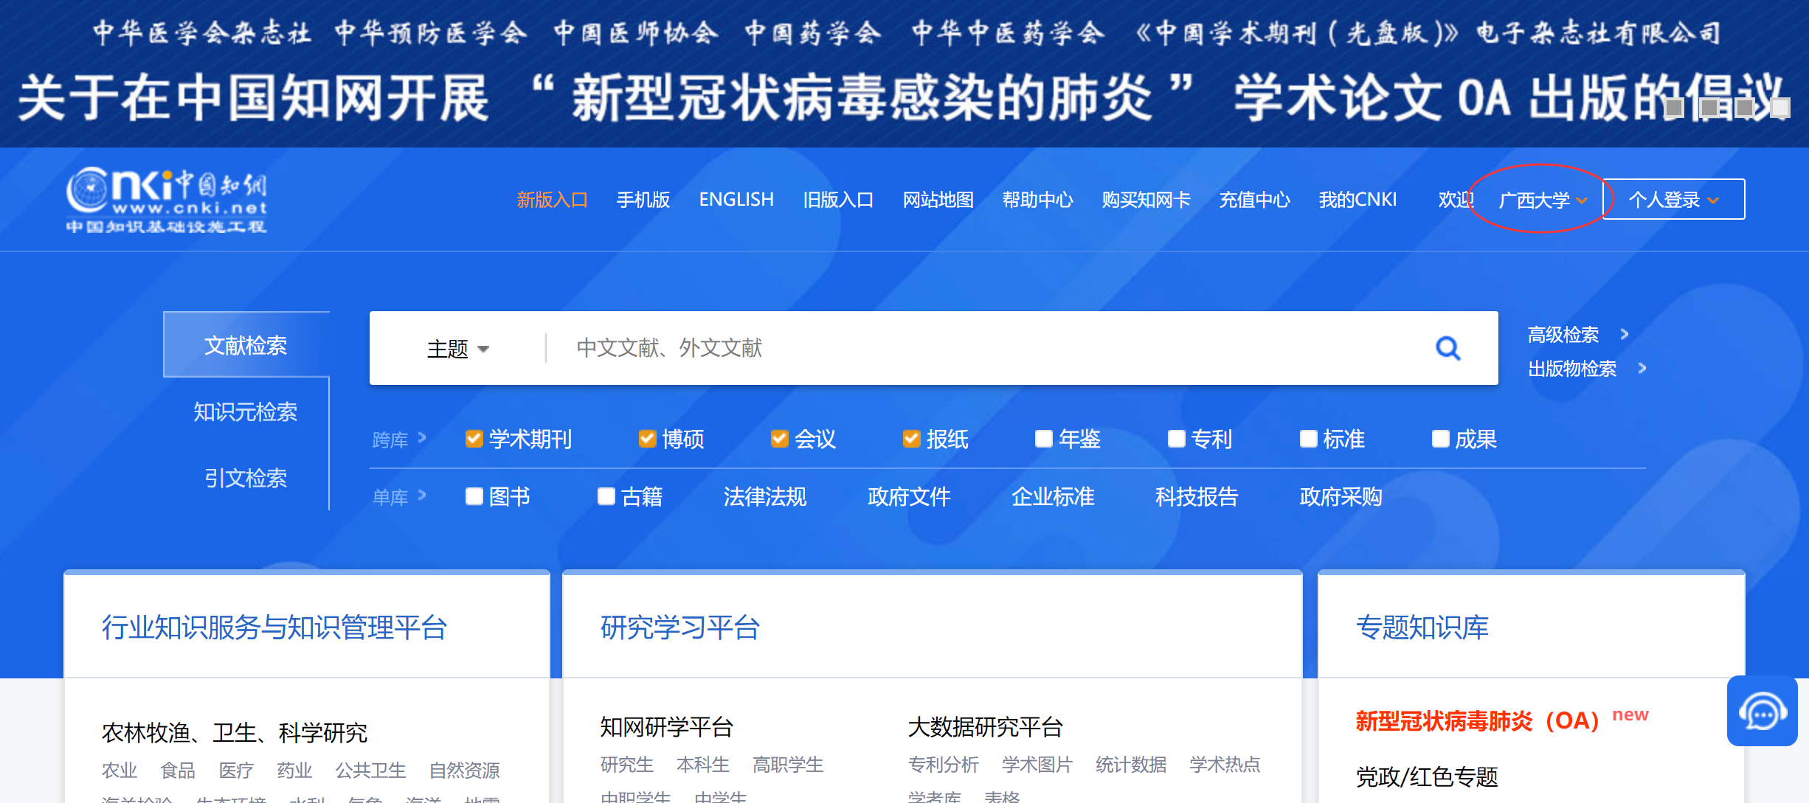The height and width of the screenshot is (803, 1809).
Task: Click 本科生 link
Action: pos(703,765)
